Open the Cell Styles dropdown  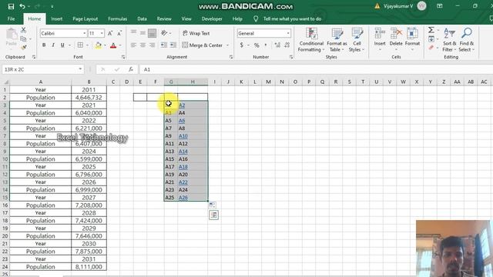(357, 40)
